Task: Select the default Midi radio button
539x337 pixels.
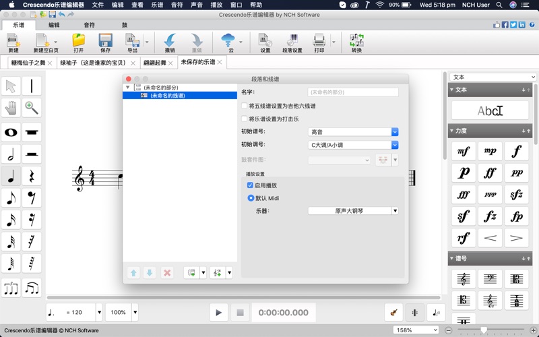Action: (x=251, y=198)
